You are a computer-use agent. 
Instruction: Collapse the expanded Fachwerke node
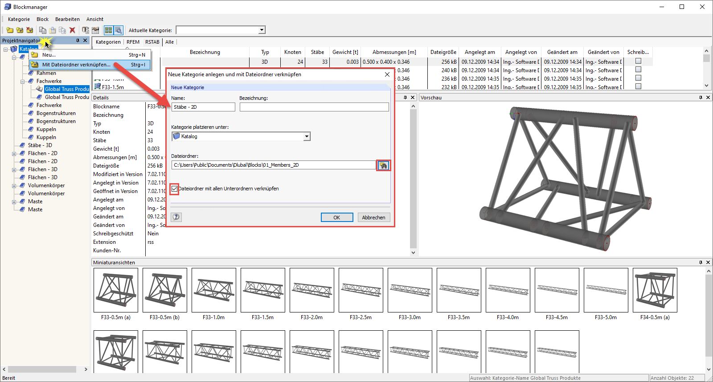[x=22, y=82]
